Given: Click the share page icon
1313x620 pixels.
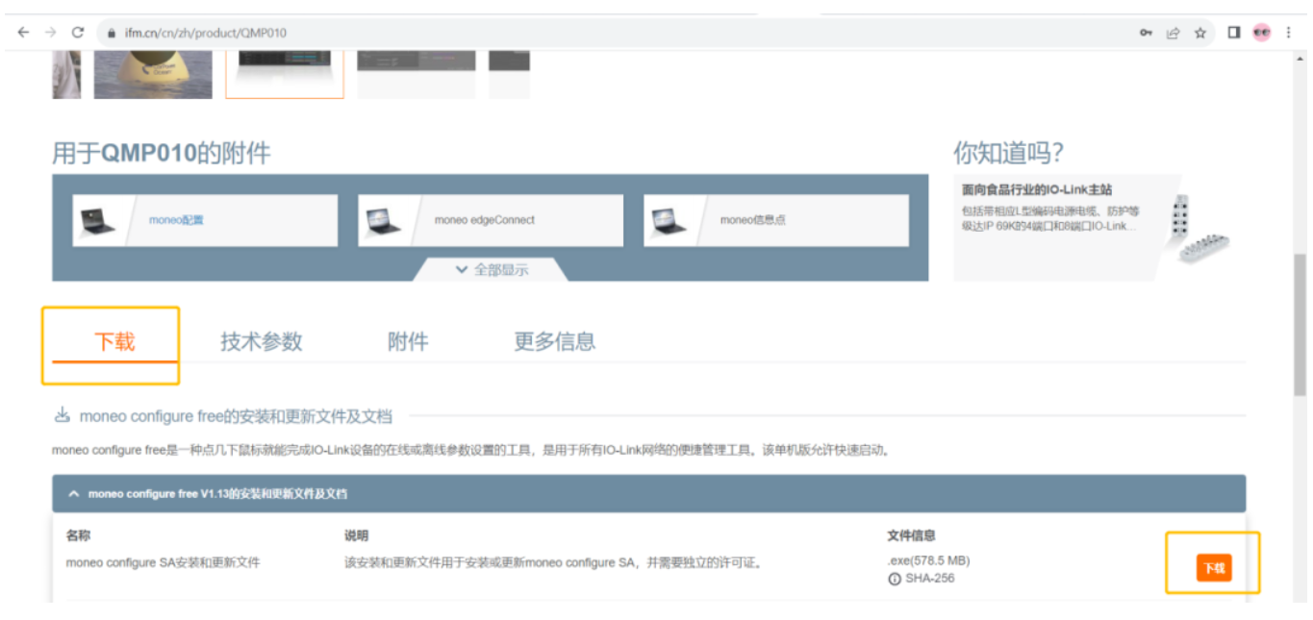Looking at the screenshot, I should pyautogui.click(x=1173, y=33).
